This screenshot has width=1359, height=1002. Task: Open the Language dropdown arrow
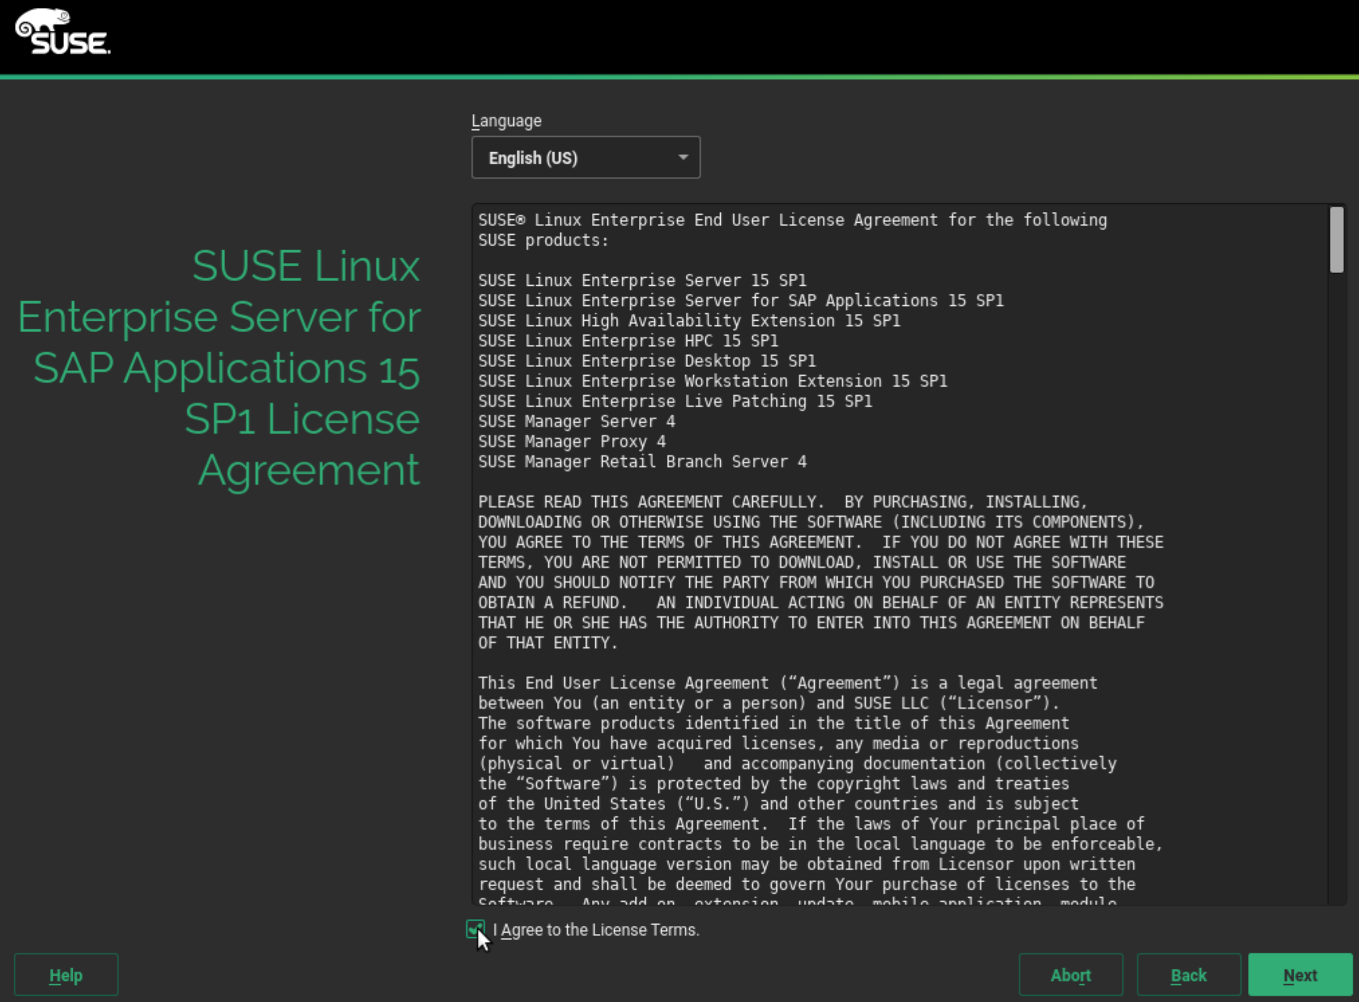(683, 157)
